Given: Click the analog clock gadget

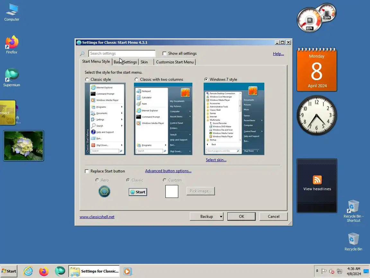Looking at the screenshot, I should pos(317,116).
